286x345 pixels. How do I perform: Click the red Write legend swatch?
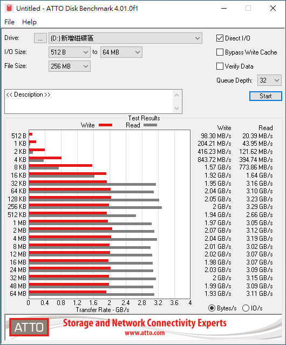click(106, 125)
